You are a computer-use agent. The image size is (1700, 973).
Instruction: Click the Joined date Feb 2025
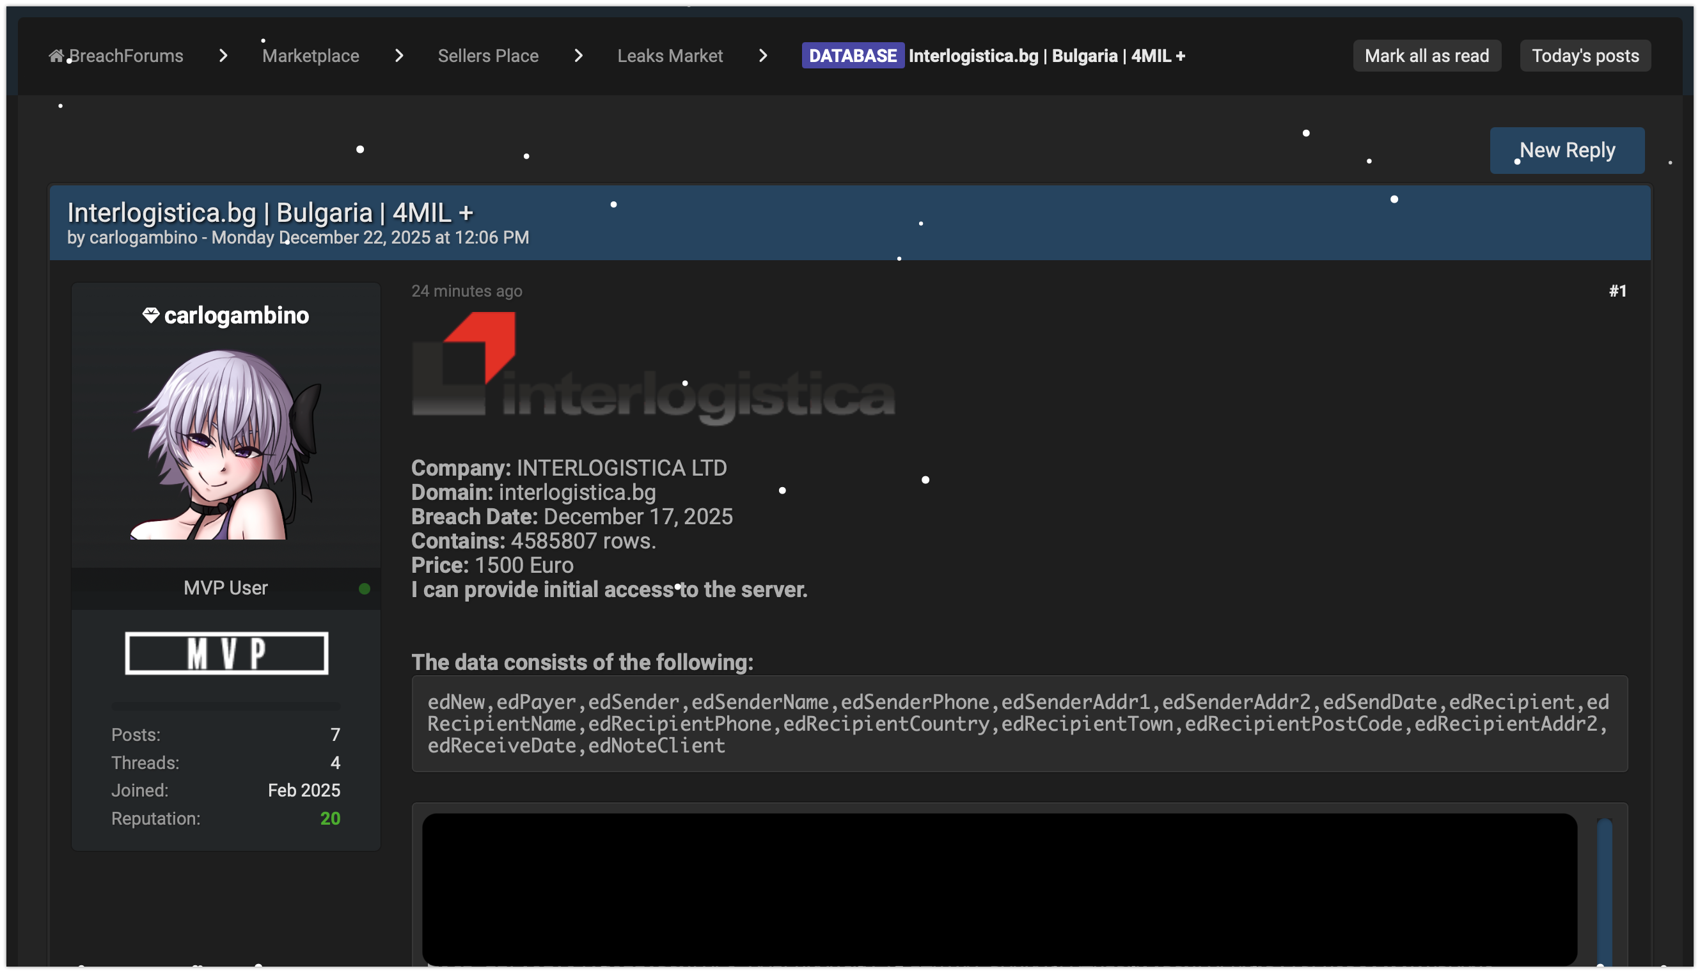[x=304, y=791]
